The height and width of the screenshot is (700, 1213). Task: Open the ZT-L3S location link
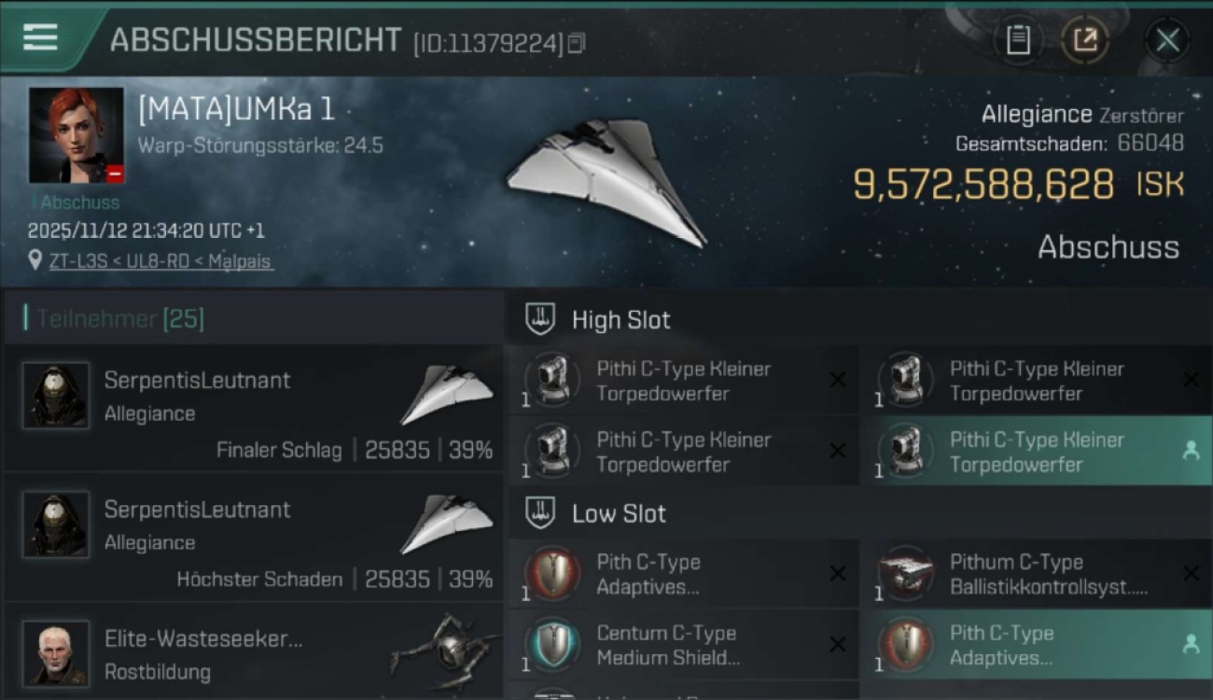coord(160,261)
